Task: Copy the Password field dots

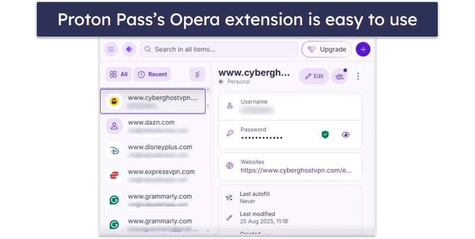Action: pos(262,138)
